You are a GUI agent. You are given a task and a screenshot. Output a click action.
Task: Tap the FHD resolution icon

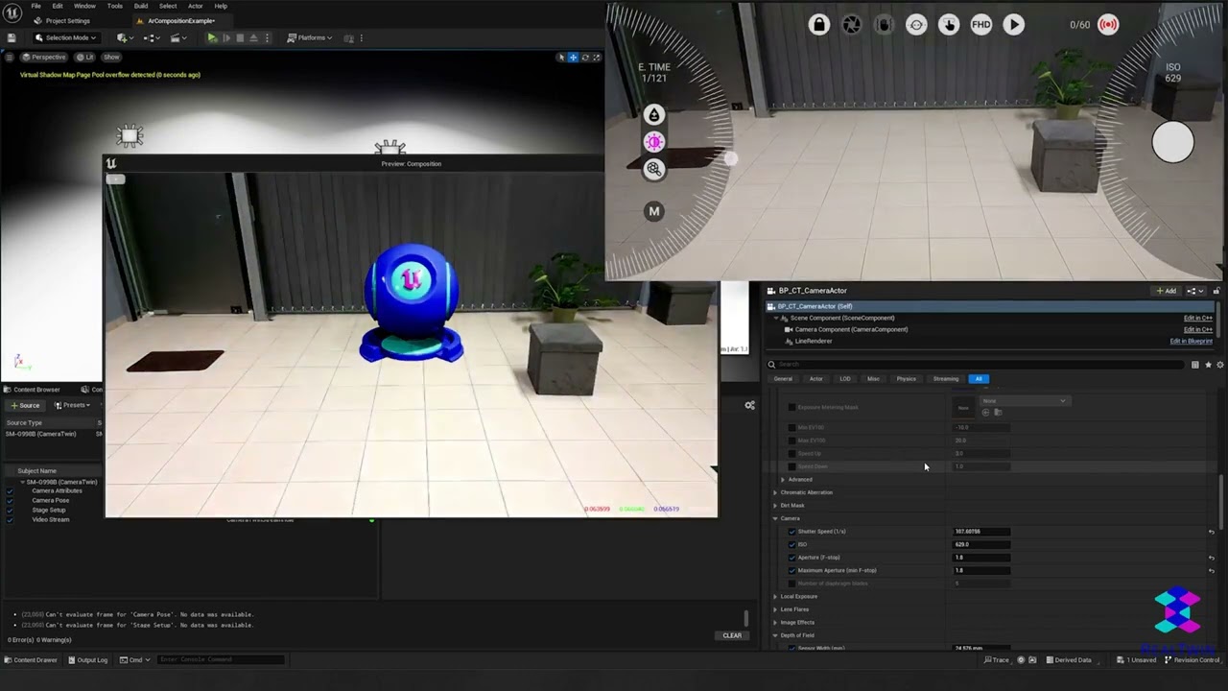coord(980,25)
